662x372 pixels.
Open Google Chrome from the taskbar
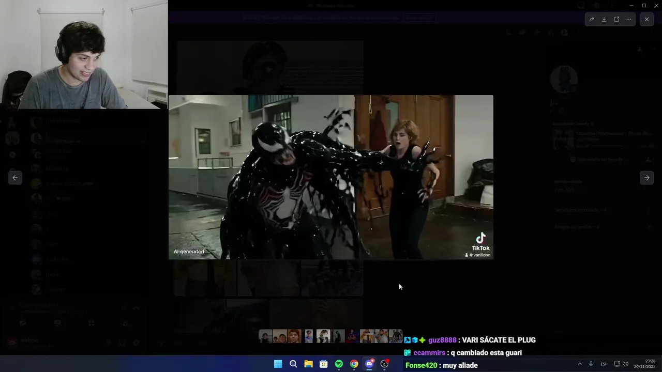pyautogui.click(x=354, y=364)
